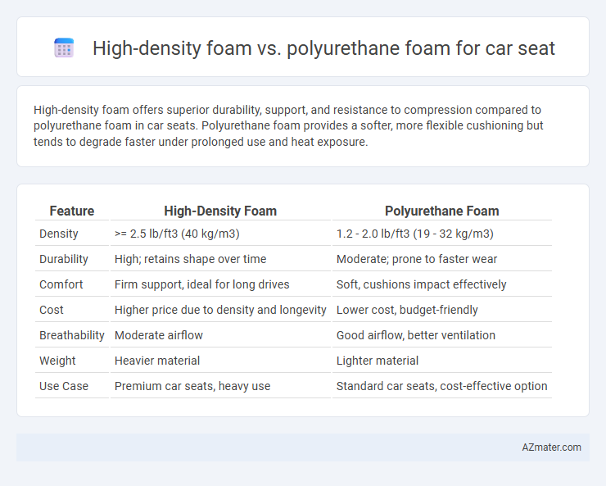The height and width of the screenshot is (486, 606).
Task: Select the 'Weight' row label
Action: pyautogui.click(x=57, y=361)
